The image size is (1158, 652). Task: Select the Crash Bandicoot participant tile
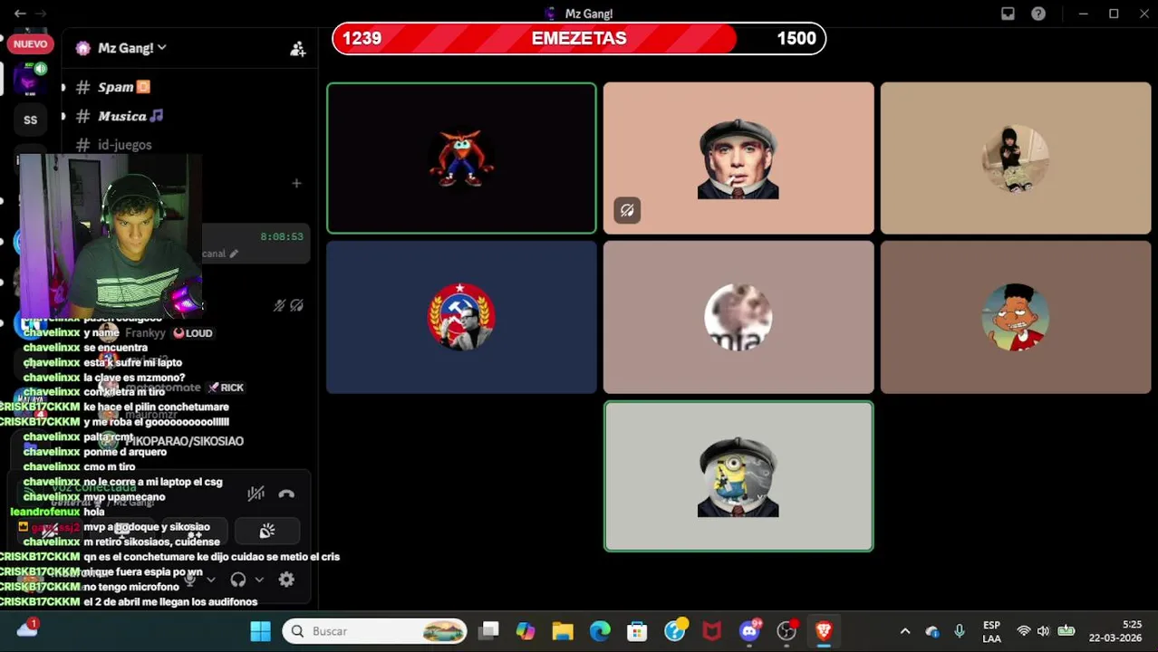461,158
